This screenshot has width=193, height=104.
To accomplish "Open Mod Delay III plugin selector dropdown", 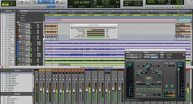I will tap(134, 57).
